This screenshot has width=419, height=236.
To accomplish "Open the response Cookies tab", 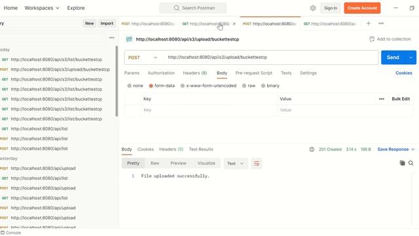I will click(145, 149).
